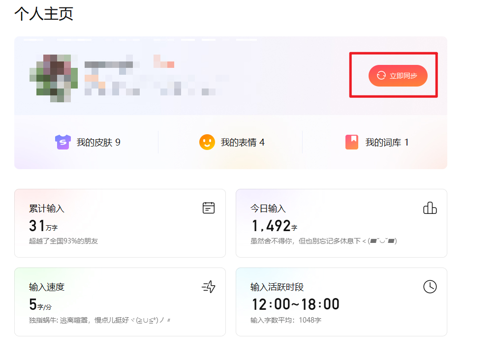The image size is (497, 357).
Task: Click the 虽然舍不得你 rest reminder text
Action: 324,241
